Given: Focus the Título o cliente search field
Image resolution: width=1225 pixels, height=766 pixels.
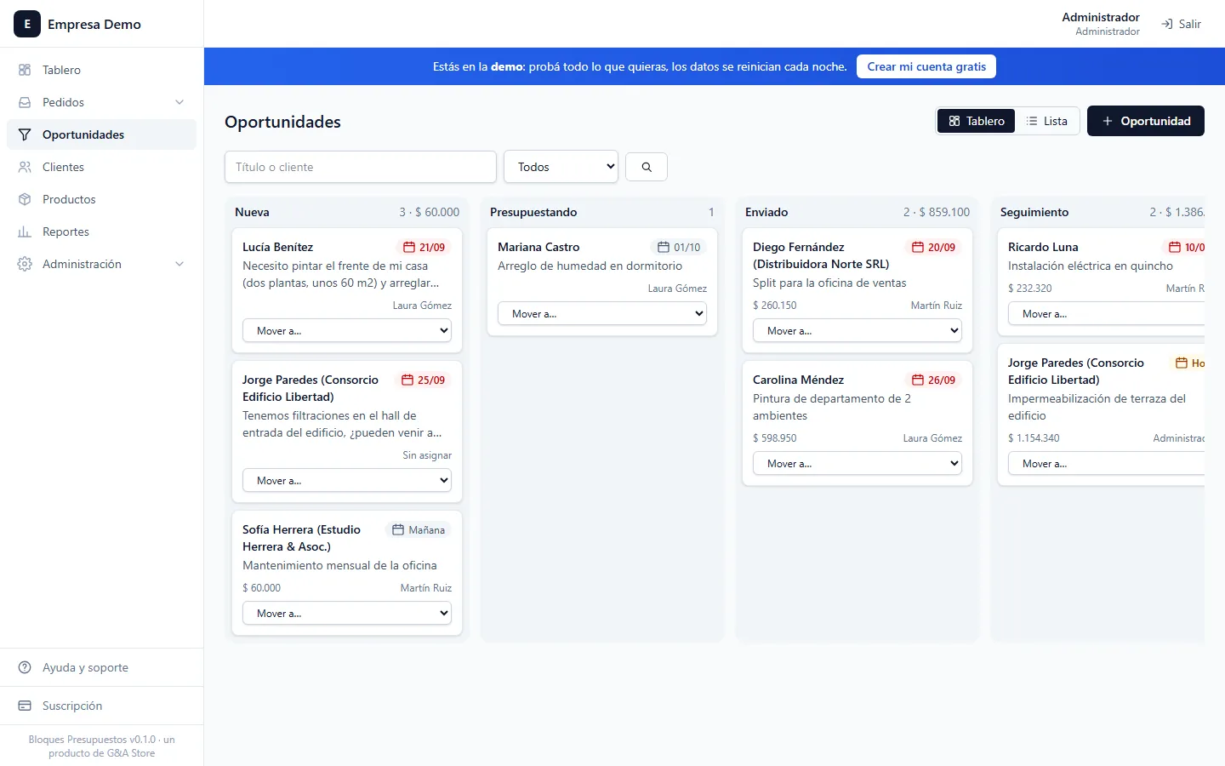Looking at the screenshot, I should tap(361, 167).
